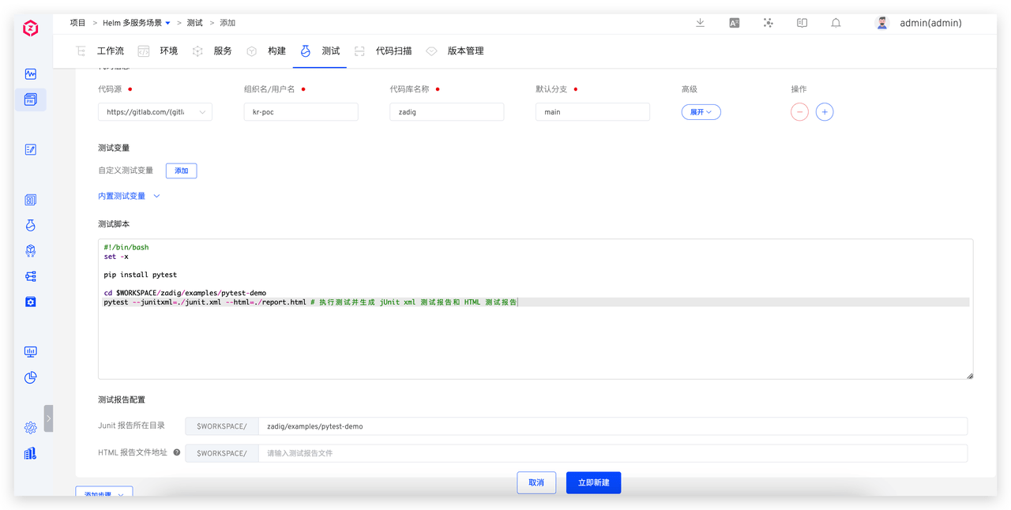The height and width of the screenshot is (510, 1011).
Task: Open the settings gear in sidebar
Action: point(31,427)
